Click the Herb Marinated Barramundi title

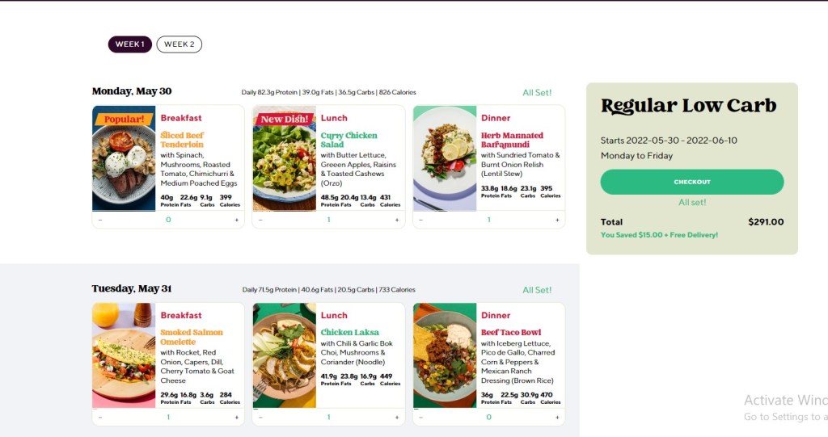pyautogui.click(x=512, y=140)
